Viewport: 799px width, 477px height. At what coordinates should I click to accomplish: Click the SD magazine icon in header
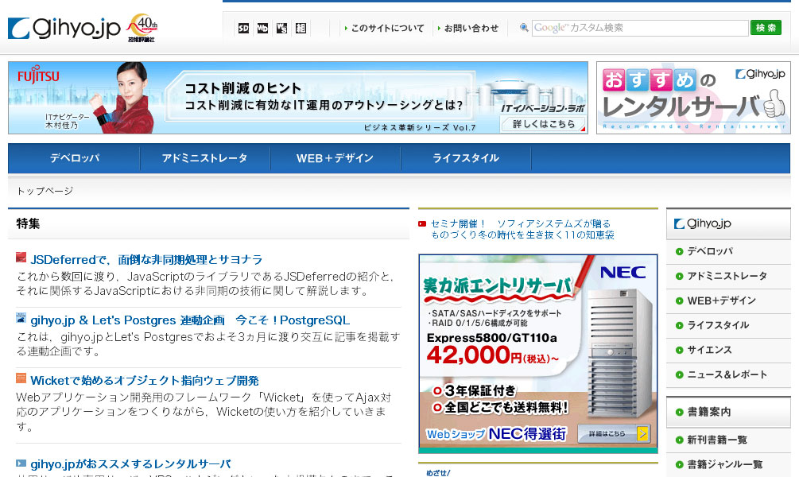pos(243,29)
